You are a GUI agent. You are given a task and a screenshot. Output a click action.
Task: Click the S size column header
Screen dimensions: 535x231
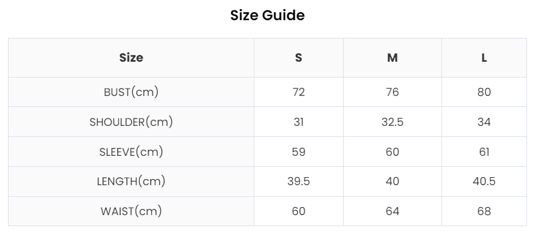click(x=298, y=57)
